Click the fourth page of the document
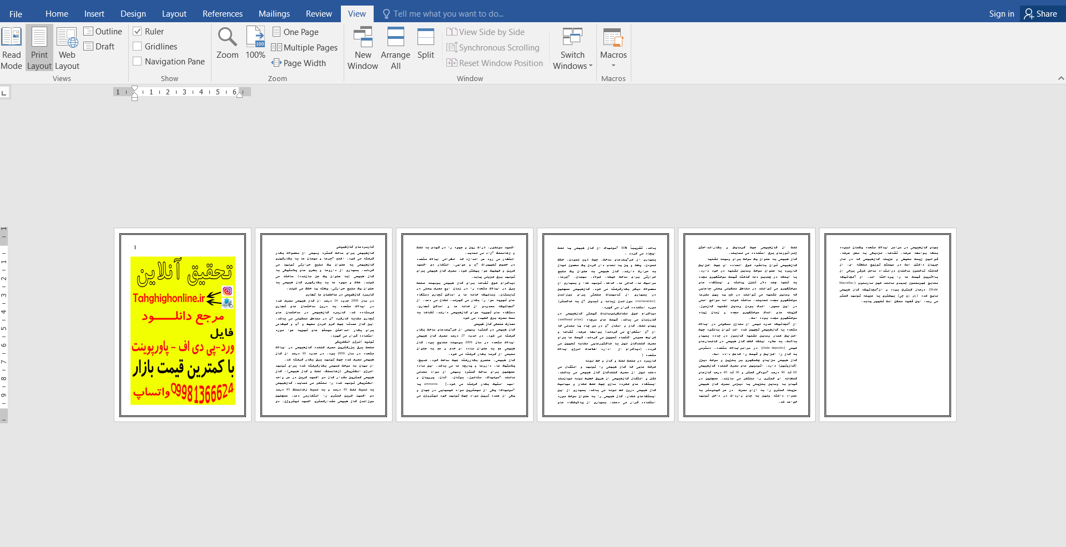The height and width of the screenshot is (547, 1066). 606,325
